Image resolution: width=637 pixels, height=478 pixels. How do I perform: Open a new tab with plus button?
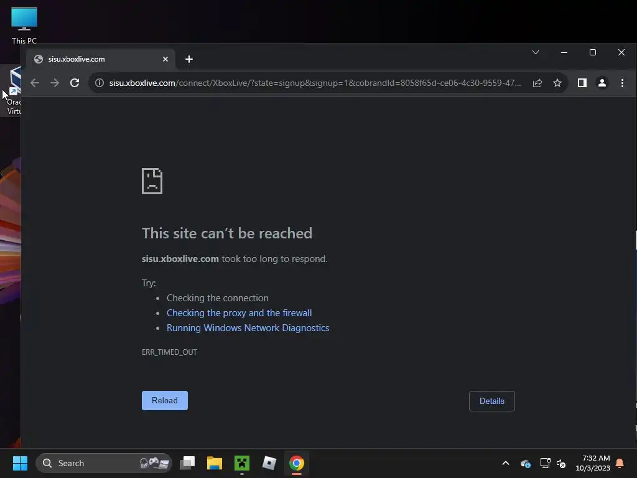click(x=189, y=59)
